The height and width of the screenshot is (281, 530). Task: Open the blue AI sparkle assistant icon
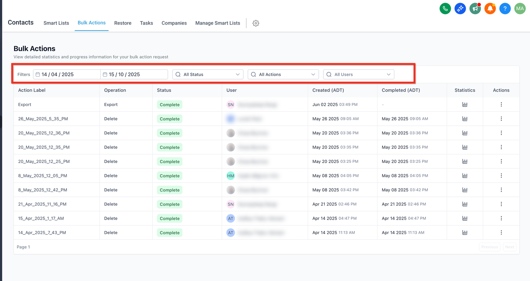tap(460, 8)
